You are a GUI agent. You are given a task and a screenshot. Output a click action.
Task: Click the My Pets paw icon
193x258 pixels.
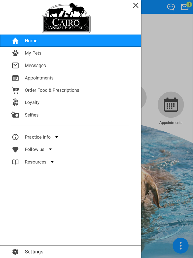[15, 53]
